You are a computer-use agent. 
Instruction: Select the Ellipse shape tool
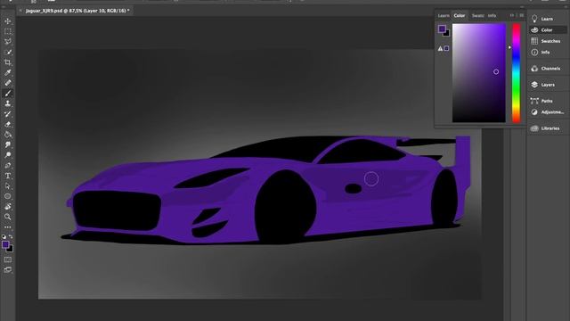8,196
